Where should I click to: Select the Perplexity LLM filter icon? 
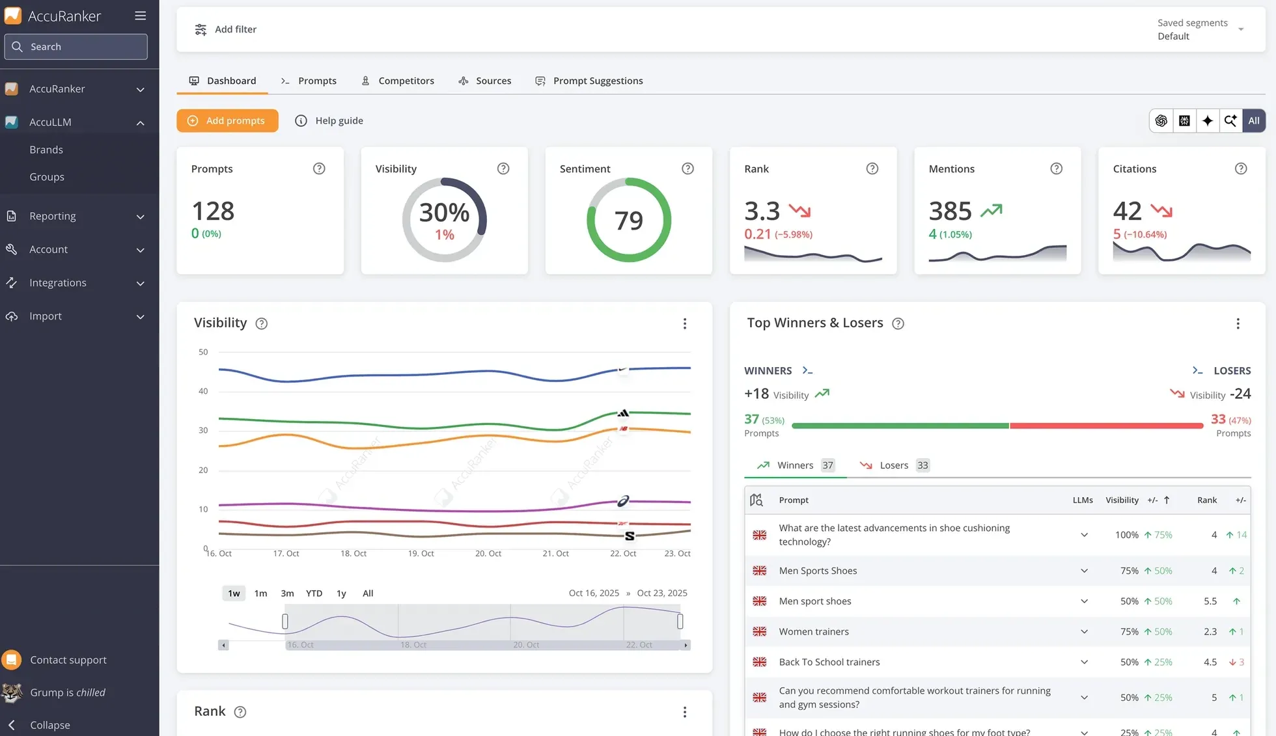point(1184,120)
